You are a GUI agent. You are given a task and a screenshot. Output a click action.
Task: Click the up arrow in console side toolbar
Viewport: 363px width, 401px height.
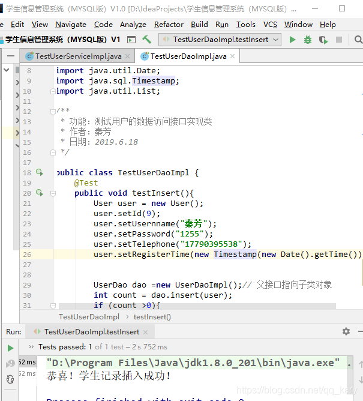361,364
